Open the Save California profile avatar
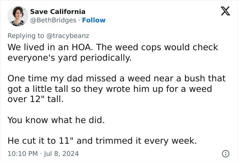The image size is (238, 162). point(18,16)
